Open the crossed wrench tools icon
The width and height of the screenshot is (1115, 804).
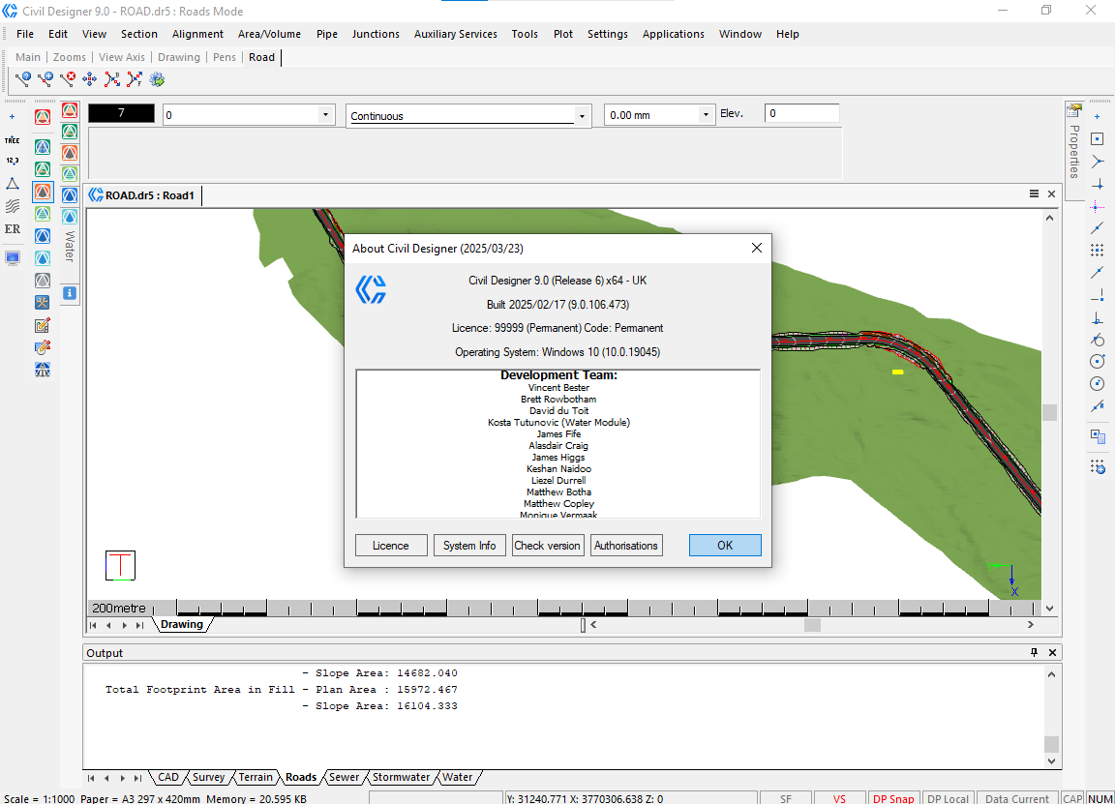tap(43, 303)
